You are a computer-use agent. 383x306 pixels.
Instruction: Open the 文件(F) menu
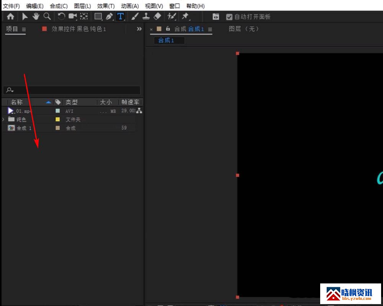pos(11,6)
